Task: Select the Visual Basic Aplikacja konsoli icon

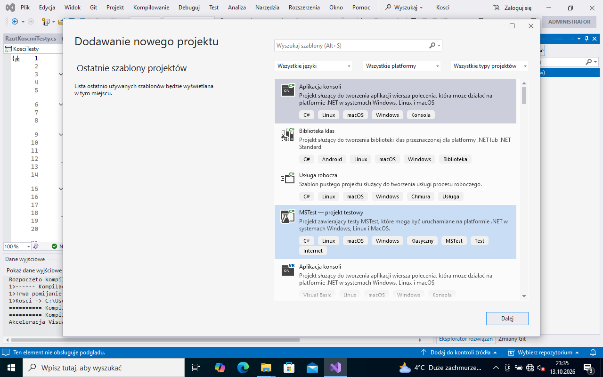Action: pyautogui.click(x=288, y=270)
